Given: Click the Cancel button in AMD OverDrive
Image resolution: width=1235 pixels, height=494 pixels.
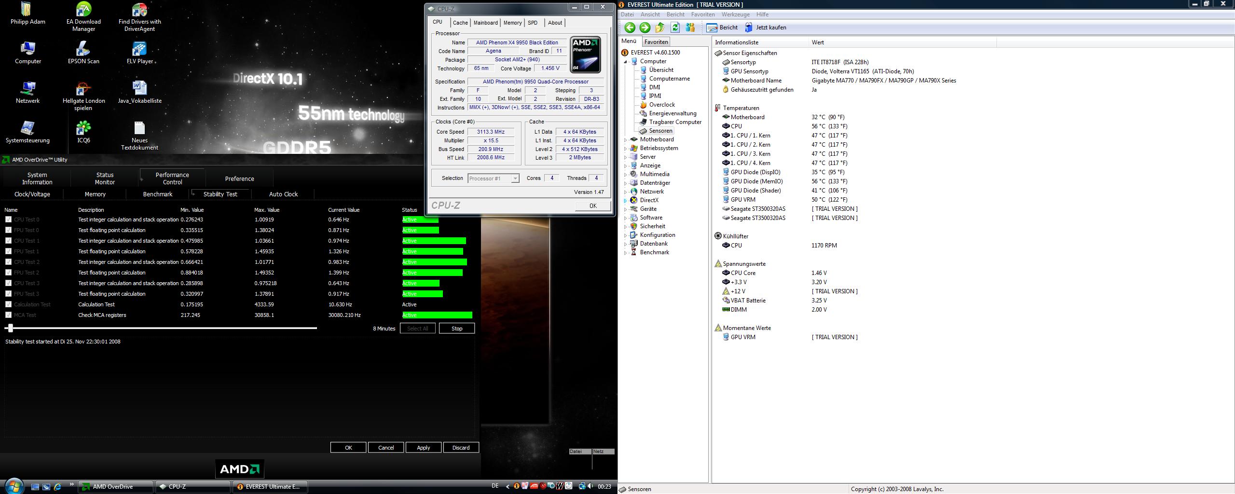Looking at the screenshot, I should point(386,448).
